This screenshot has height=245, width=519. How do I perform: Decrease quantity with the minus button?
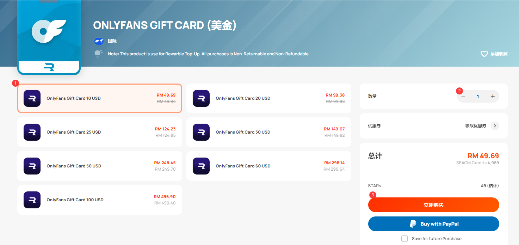point(463,96)
